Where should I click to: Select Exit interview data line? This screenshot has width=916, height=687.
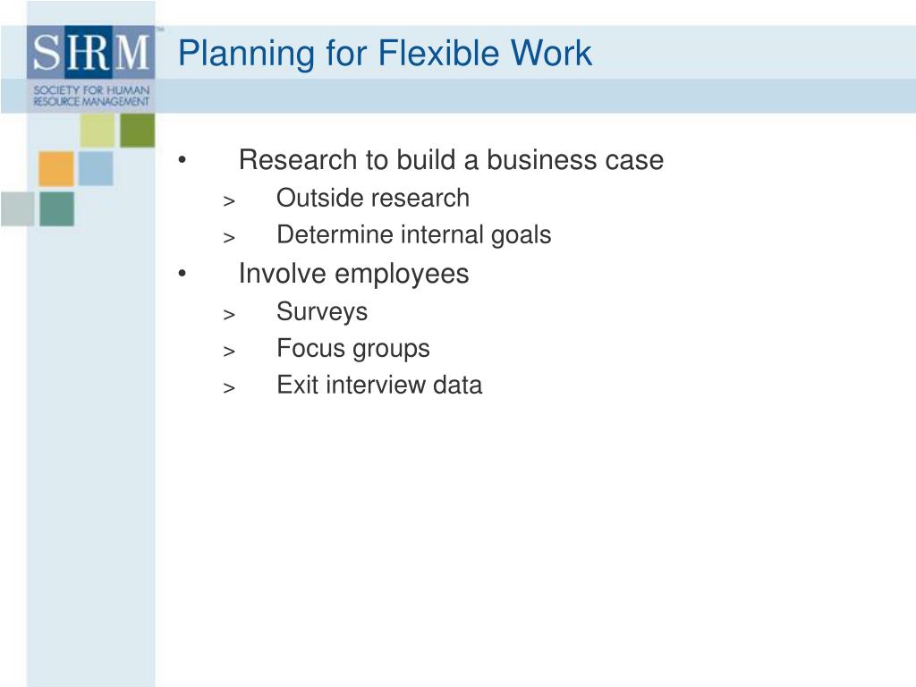(x=379, y=385)
